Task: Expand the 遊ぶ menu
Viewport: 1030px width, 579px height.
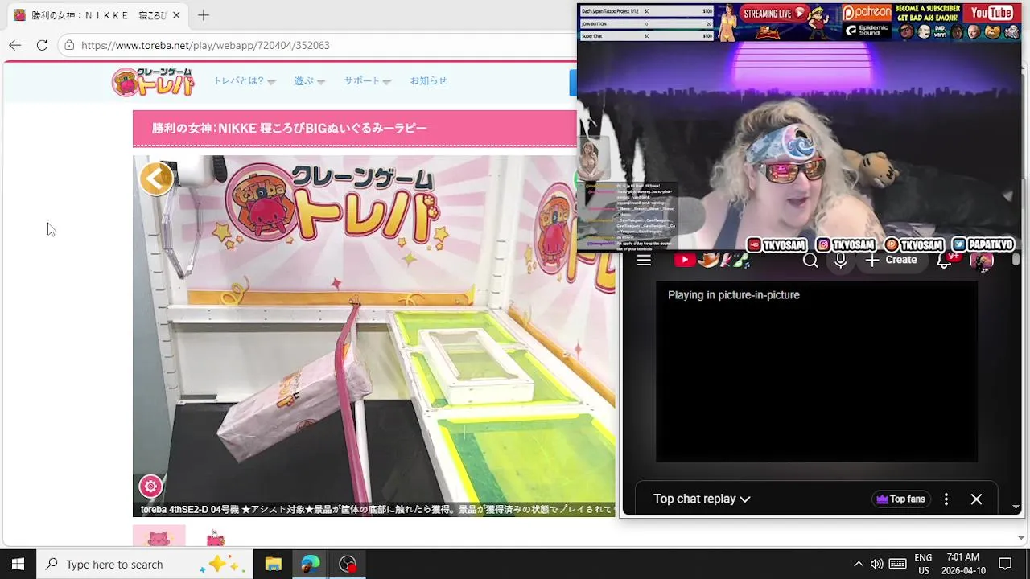Action: pyautogui.click(x=309, y=81)
